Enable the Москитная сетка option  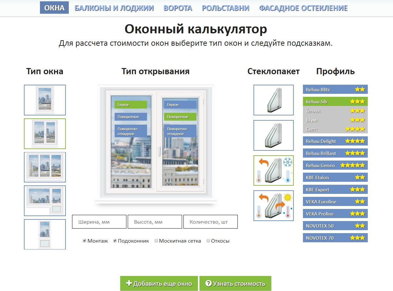[156, 241]
